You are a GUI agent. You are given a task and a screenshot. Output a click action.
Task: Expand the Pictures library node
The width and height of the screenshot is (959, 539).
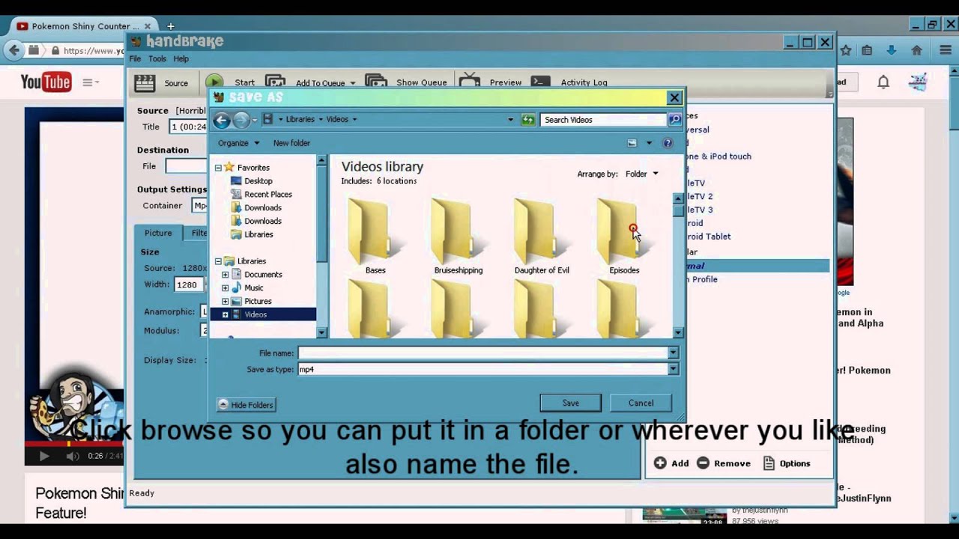pyautogui.click(x=225, y=302)
